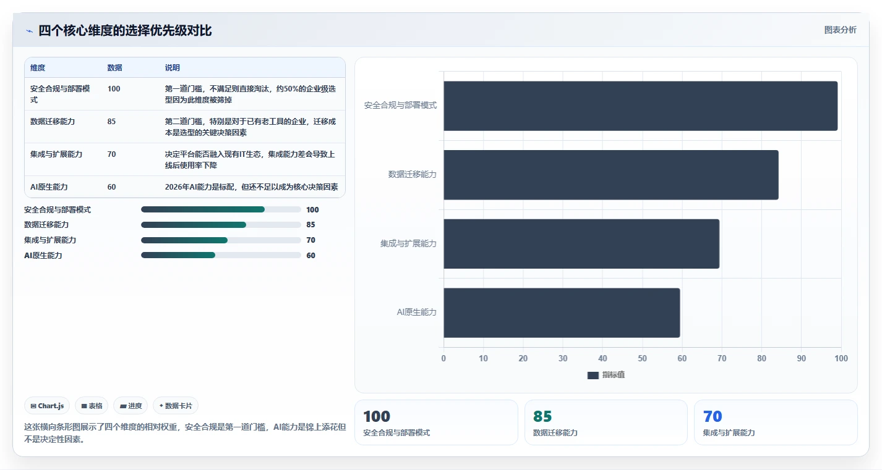Click description starting 决定平台能否融入
Image resolution: width=882 pixels, height=470 pixels.
(250, 160)
